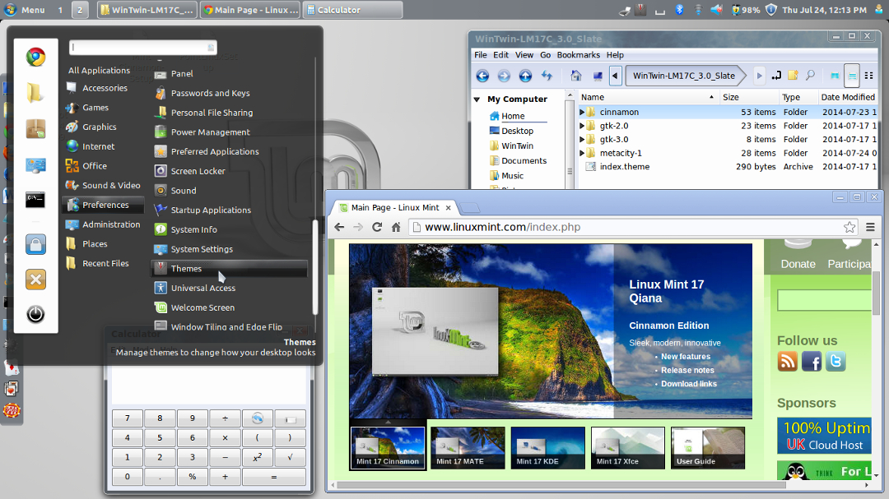Screen dimensions: 889x499
Task: Click path bar left scroll arrow
Action: coord(615,76)
